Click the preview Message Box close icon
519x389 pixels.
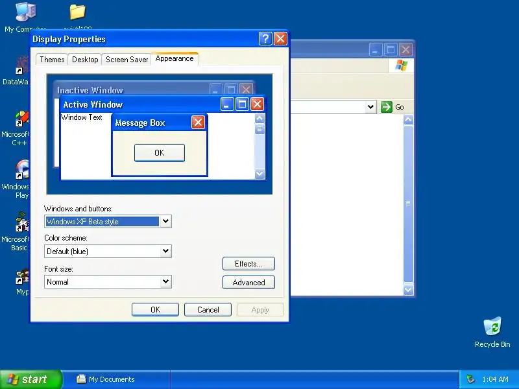point(198,123)
